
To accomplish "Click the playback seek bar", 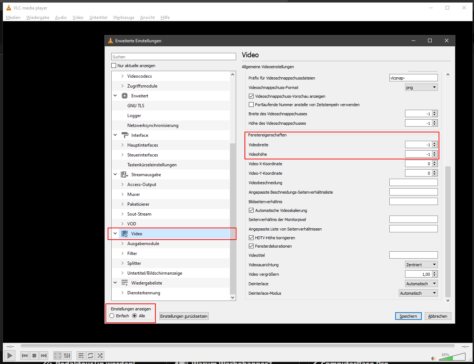I will coord(238,346).
